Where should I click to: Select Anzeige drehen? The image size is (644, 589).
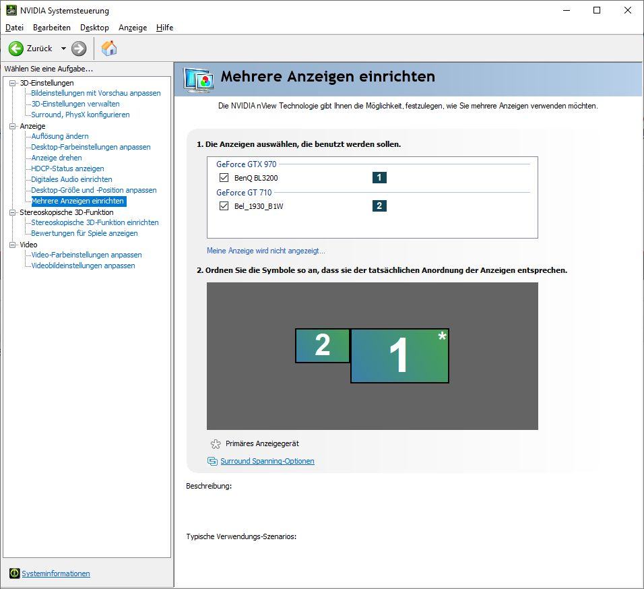click(x=57, y=158)
